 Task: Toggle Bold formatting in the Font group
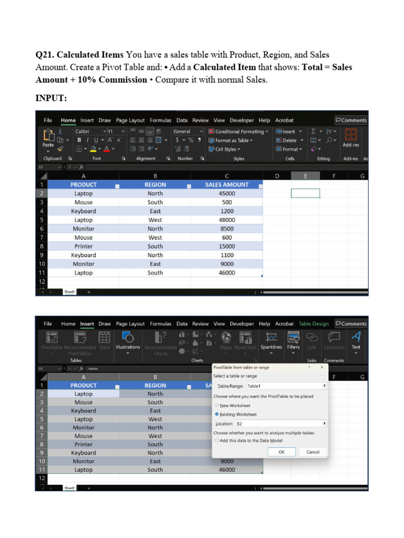pyautogui.click(x=79, y=140)
